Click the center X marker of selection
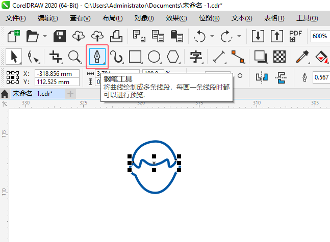This screenshot has width=330, height=242. (154, 163)
